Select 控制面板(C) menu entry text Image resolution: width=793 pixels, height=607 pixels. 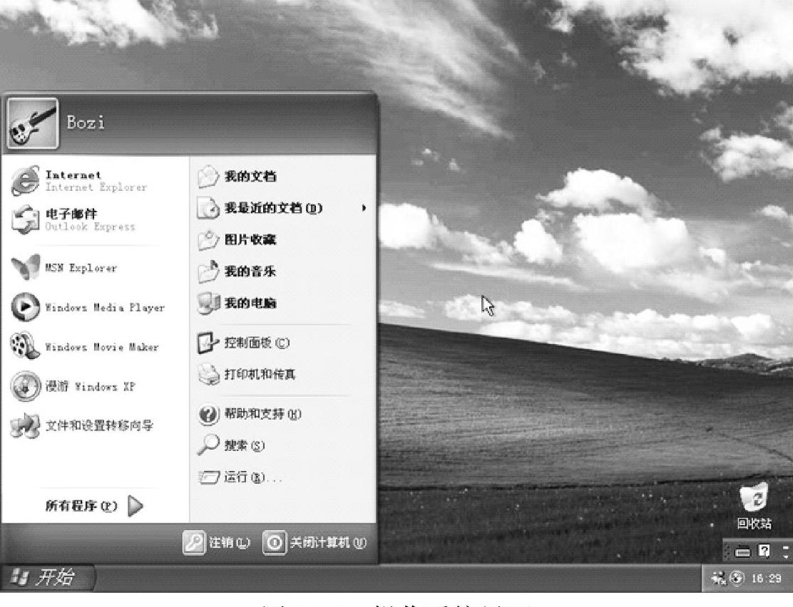(257, 343)
